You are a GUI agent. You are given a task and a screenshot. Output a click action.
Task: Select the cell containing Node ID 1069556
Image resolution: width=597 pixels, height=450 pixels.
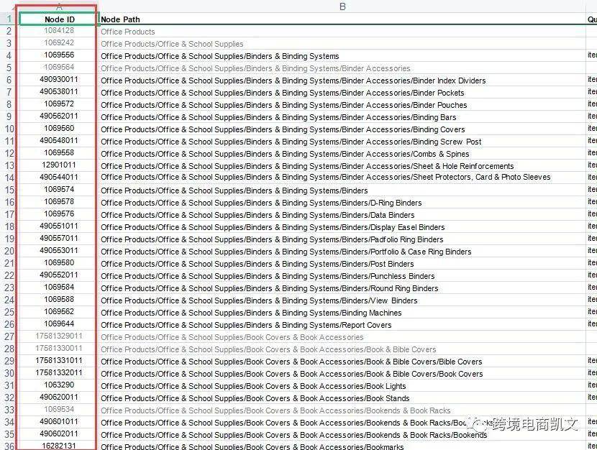58,55
